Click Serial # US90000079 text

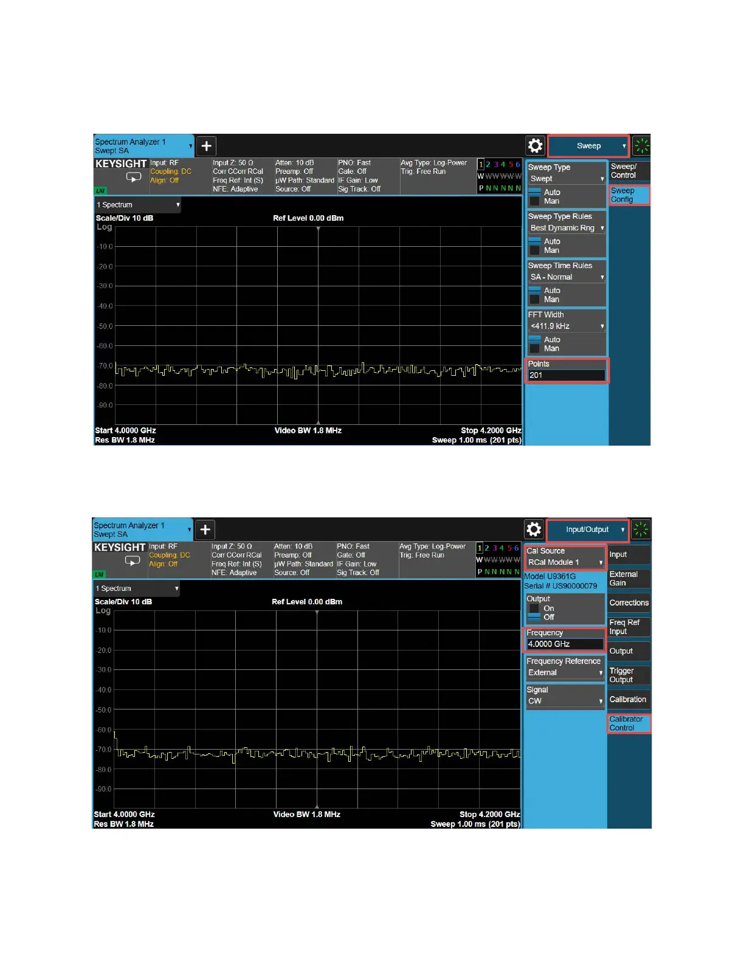coord(560,586)
